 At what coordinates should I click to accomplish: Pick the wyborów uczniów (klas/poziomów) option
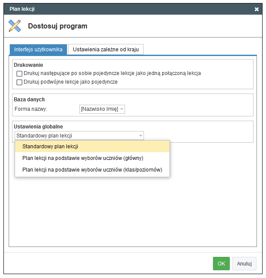pos(92,170)
